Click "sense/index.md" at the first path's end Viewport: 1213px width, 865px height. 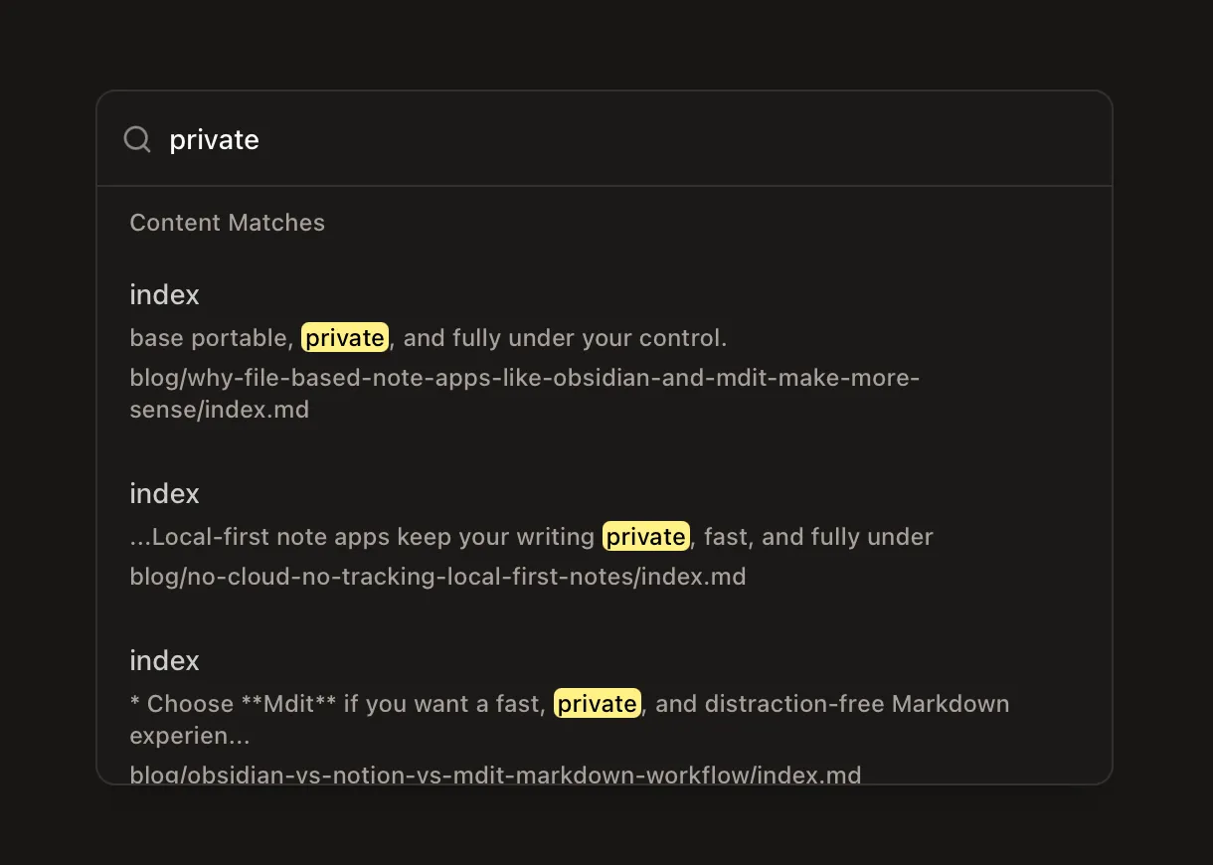click(x=219, y=410)
